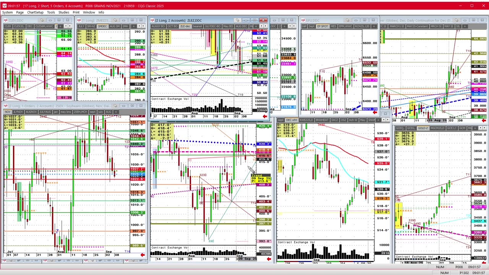
Task: Open the Print menu
Action: click(76, 12)
